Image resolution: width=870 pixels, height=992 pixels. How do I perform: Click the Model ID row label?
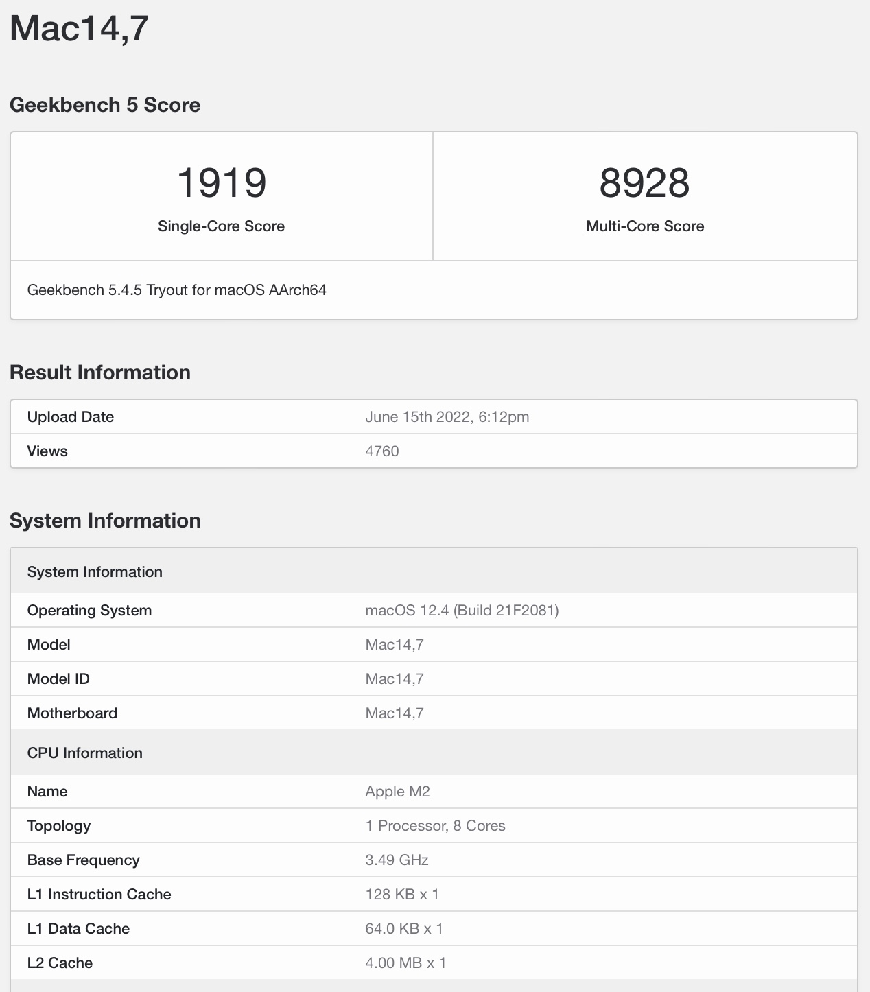coord(58,679)
